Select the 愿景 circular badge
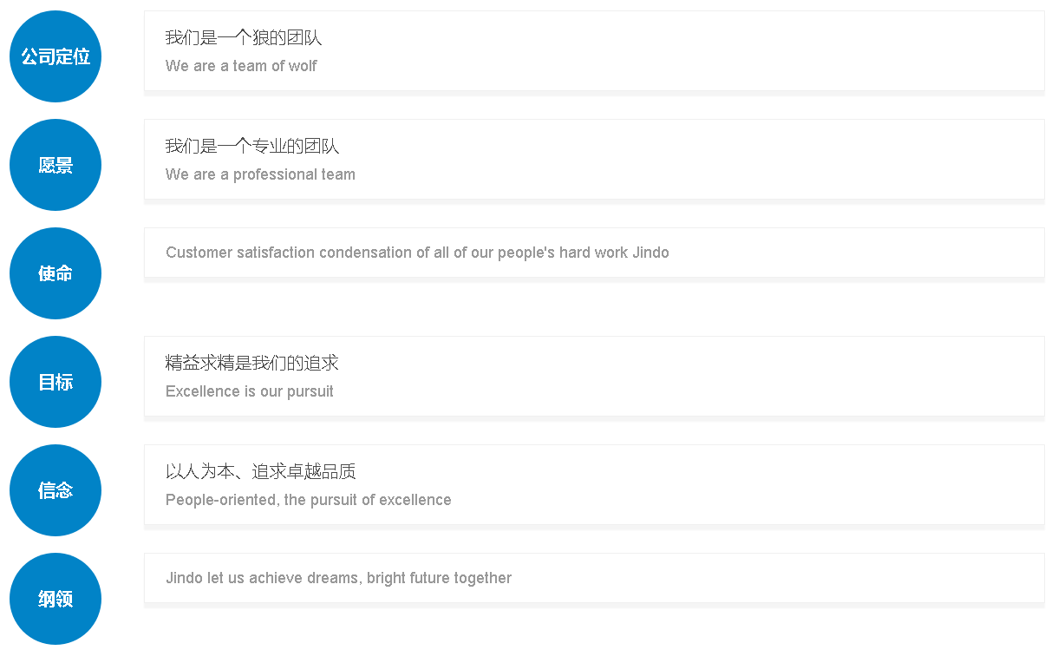Viewport: 1051px width, 650px height. click(55, 165)
